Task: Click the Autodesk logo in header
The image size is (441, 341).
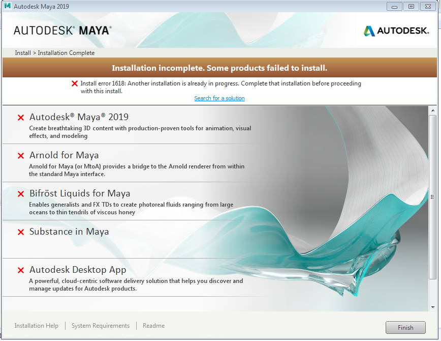Action: tap(396, 31)
